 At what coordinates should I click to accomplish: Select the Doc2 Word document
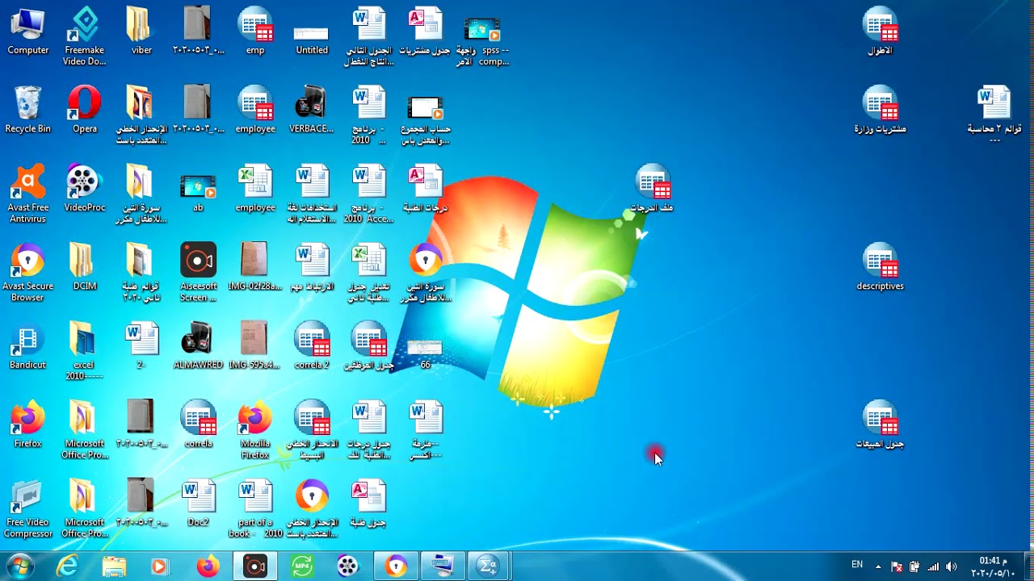198,503
